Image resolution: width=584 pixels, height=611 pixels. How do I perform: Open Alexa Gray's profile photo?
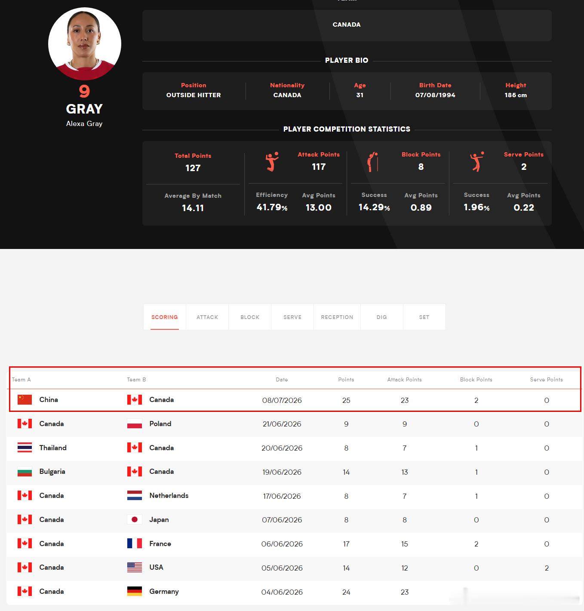coord(85,43)
